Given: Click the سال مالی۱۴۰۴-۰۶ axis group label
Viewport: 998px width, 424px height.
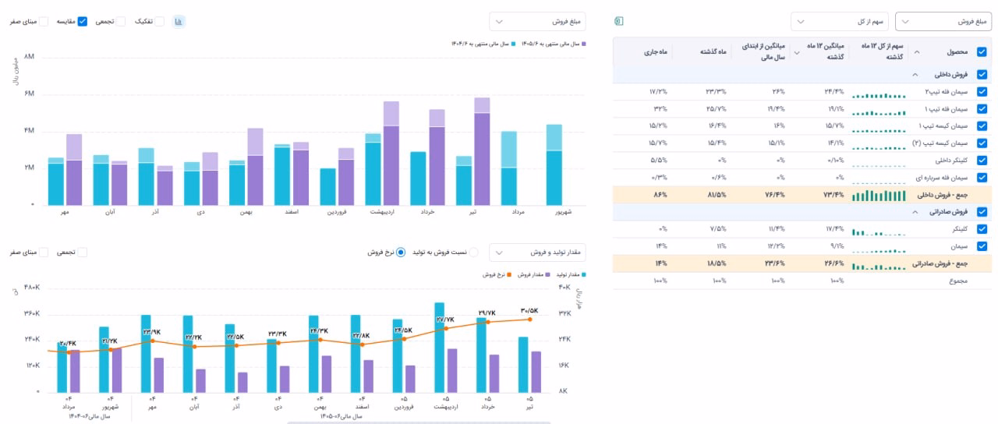Looking at the screenshot, I should coord(89,417).
